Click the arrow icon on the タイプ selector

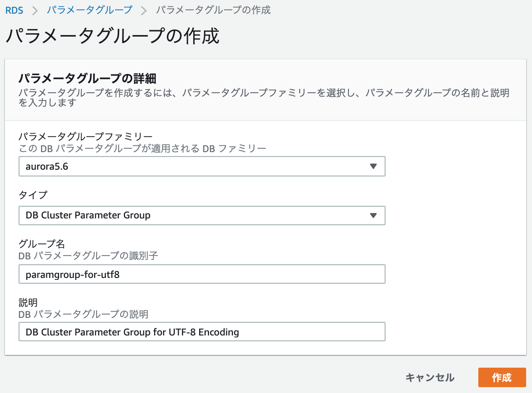click(x=374, y=215)
